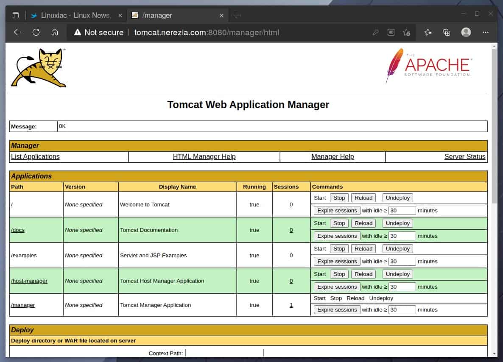Open the browser home page icon
The width and height of the screenshot is (503, 362).
(x=55, y=32)
